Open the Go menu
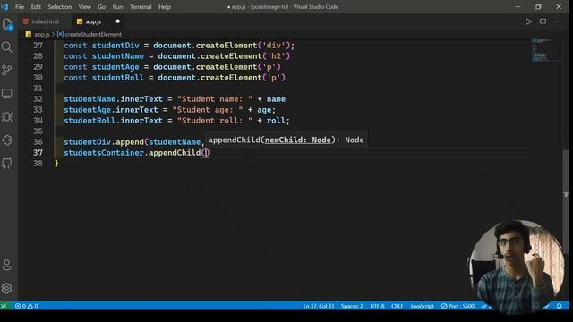Image resolution: width=573 pixels, height=322 pixels. (x=101, y=6)
